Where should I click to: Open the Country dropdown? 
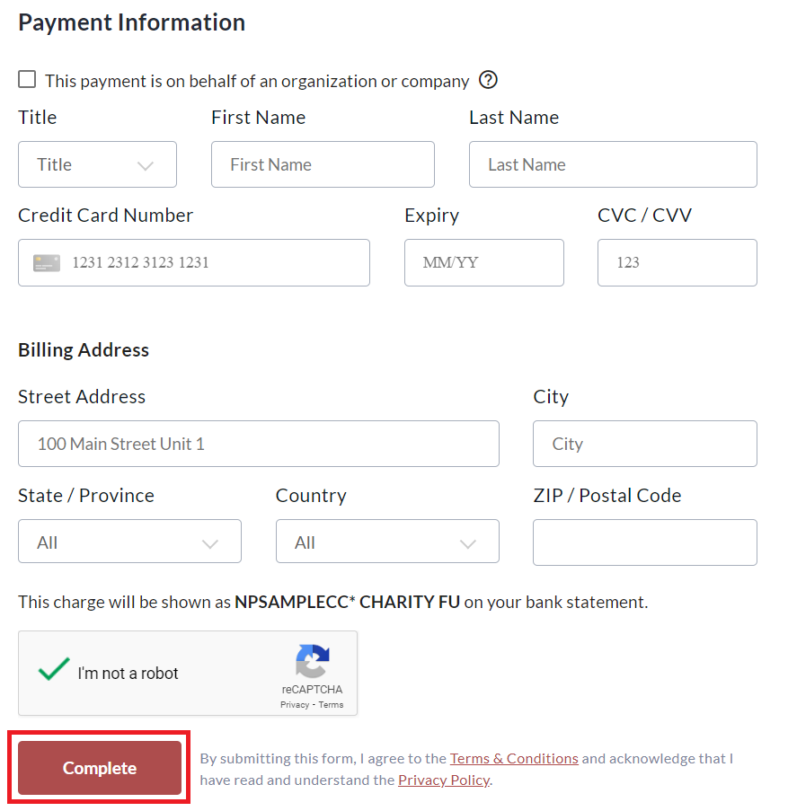386,542
